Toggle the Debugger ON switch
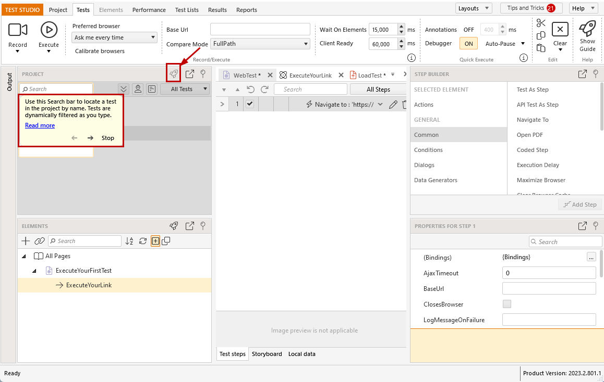The image size is (604, 382). (468, 43)
